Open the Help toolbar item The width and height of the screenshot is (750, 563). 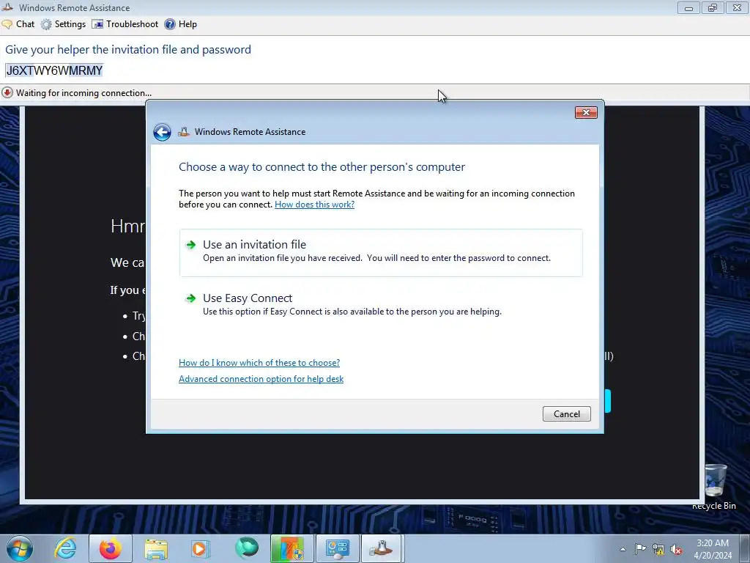click(x=180, y=24)
